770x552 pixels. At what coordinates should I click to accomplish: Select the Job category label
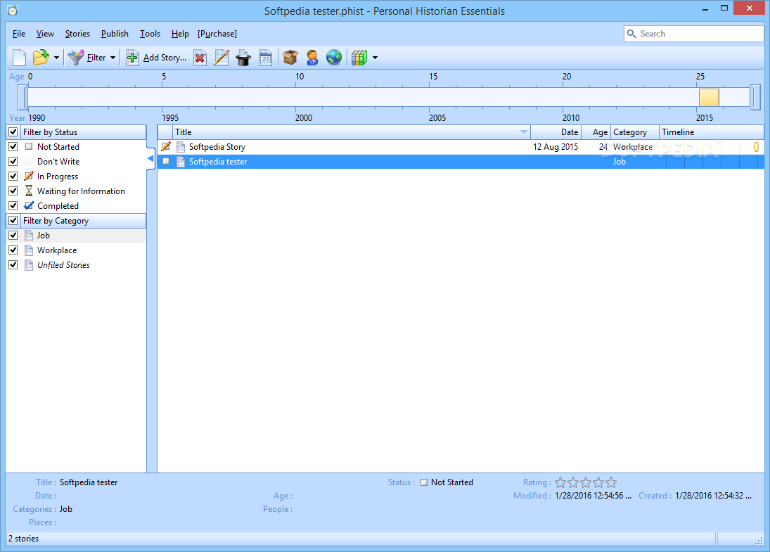(x=43, y=236)
